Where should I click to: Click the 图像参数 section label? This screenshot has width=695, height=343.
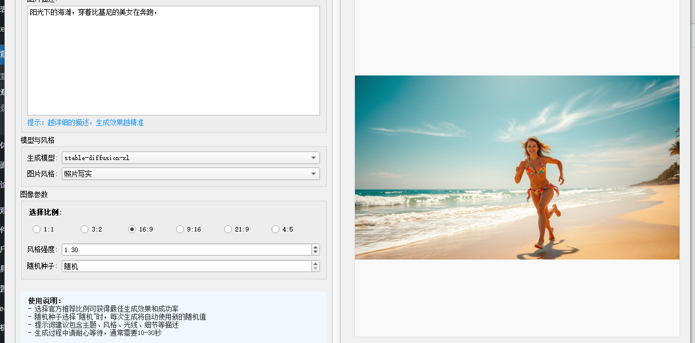(x=34, y=194)
